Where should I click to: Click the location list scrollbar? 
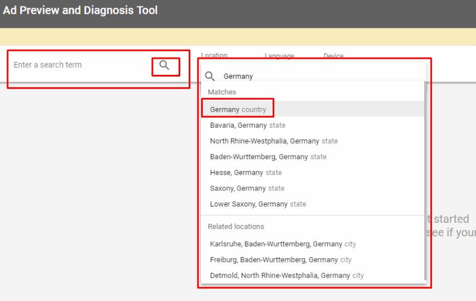(x=425, y=182)
